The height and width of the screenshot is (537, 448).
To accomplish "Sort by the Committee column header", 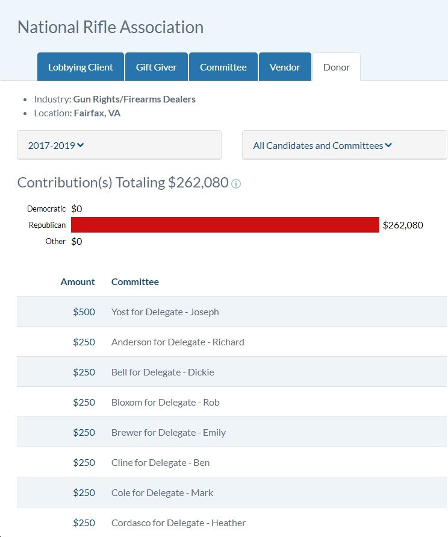I will (x=135, y=281).
